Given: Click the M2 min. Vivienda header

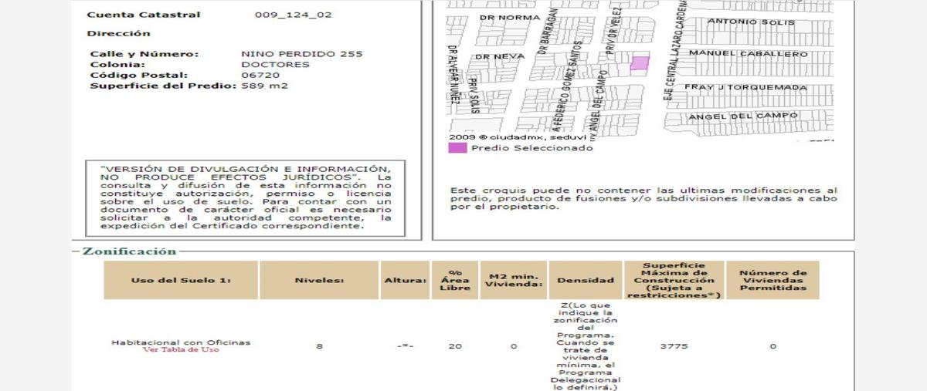Looking at the screenshot, I should [x=514, y=281].
